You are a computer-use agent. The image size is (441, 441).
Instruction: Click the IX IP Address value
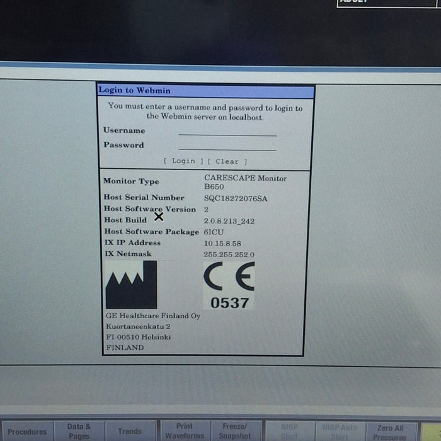click(x=222, y=243)
